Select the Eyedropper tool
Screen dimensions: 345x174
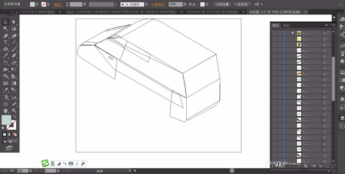[6, 90]
